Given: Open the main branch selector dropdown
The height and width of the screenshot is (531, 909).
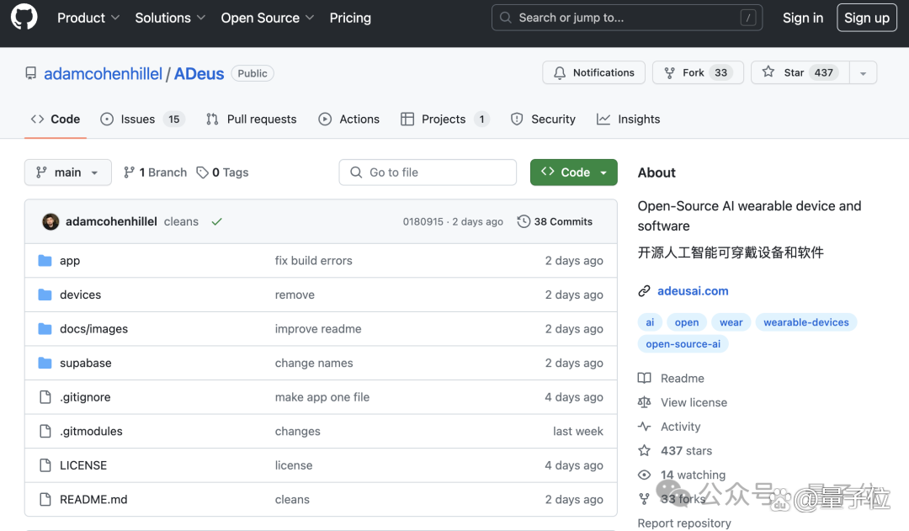Looking at the screenshot, I should [68, 173].
